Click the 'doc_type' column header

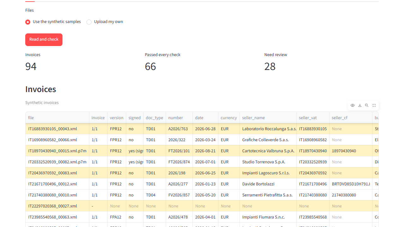(x=155, y=118)
